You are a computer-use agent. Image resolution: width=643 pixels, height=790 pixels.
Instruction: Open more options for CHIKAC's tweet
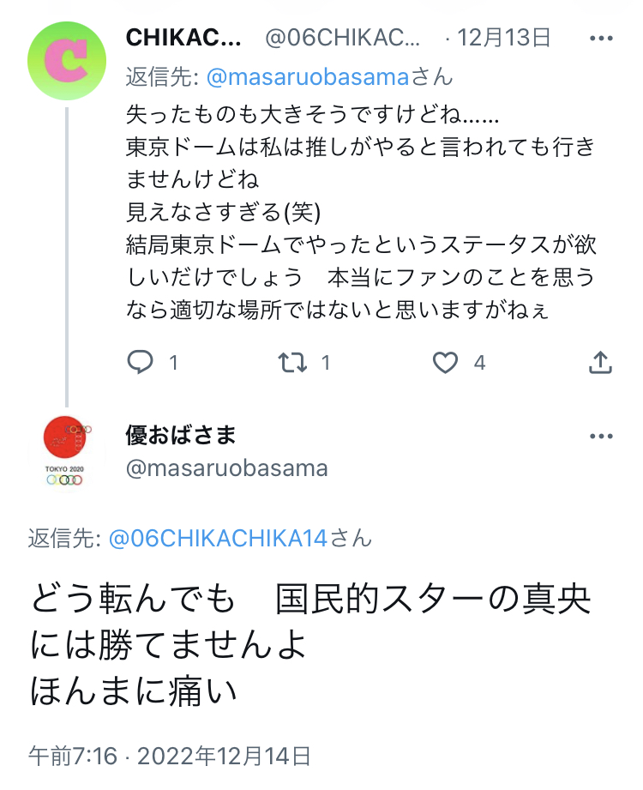[602, 39]
